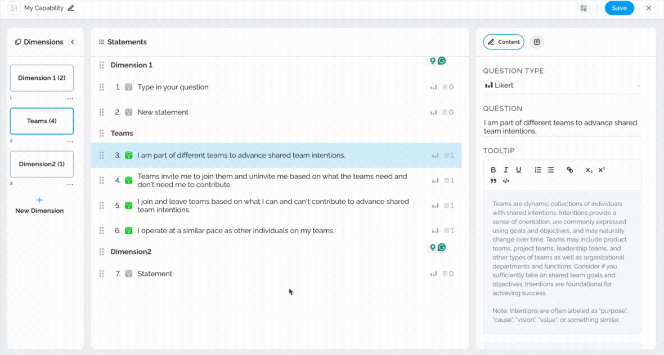Insert a numbered list in tooltip editor

(x=538, y=170)
